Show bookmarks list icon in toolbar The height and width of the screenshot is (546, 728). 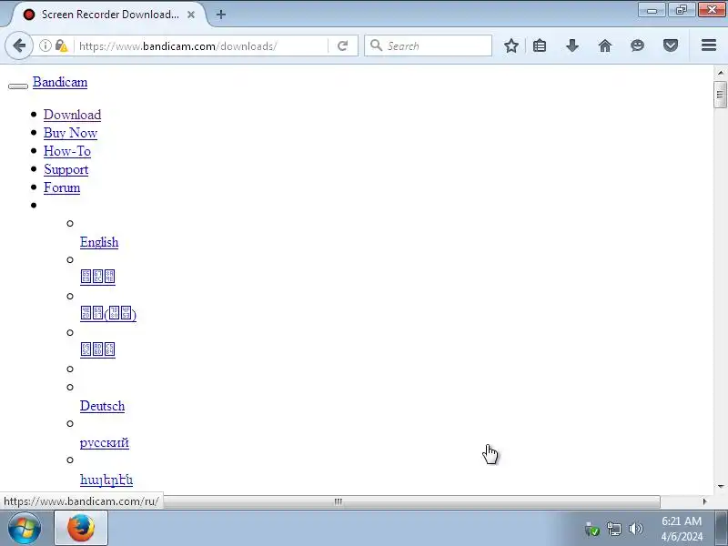[x=540, y=45]
